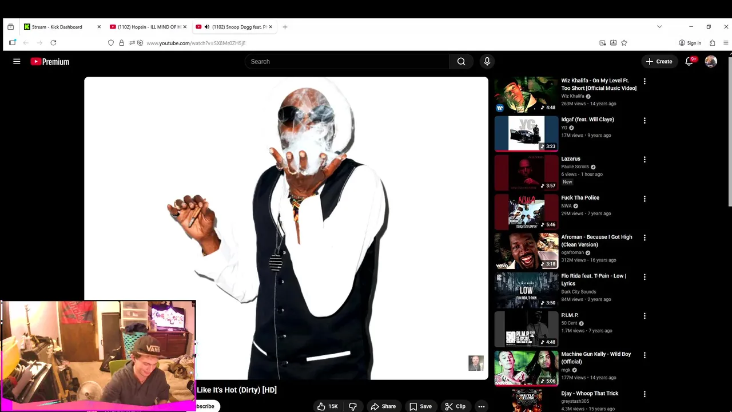Switch to Stream - Kick Dashboard tab
The width and height of the screenshot is (732, 412).
coord(62,27)
